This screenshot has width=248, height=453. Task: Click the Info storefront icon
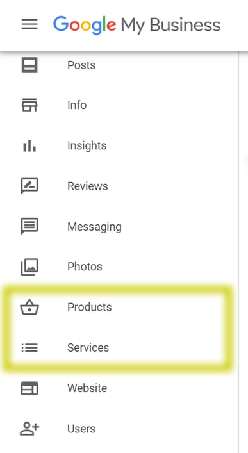pos(29,105)
